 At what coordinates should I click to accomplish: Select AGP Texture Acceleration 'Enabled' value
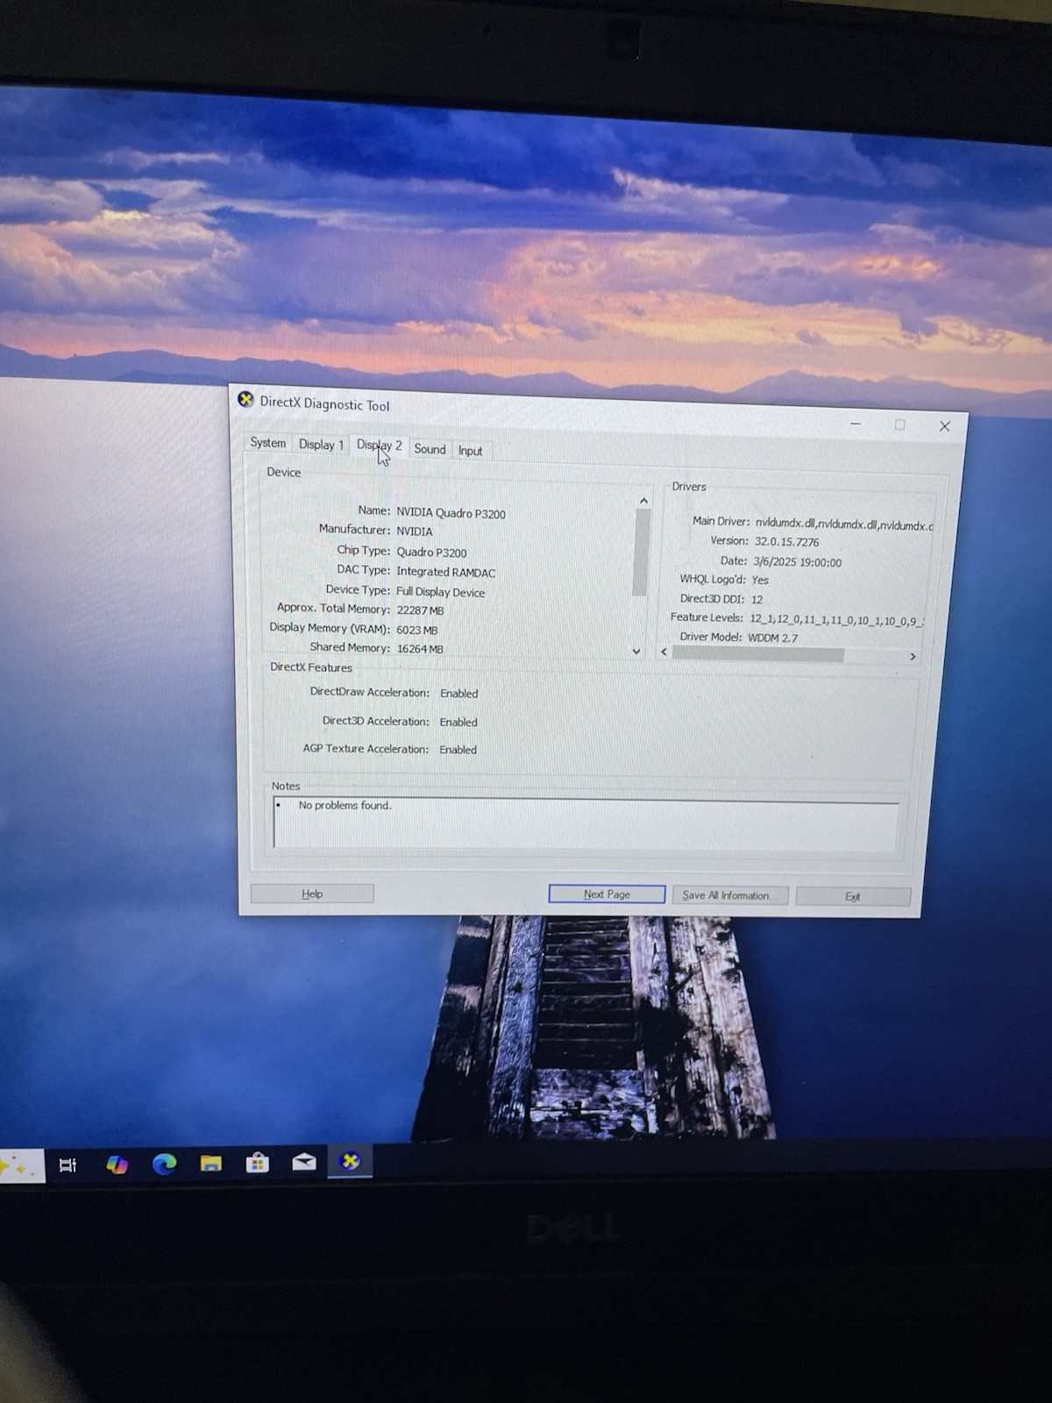click(x=458, y=750)
